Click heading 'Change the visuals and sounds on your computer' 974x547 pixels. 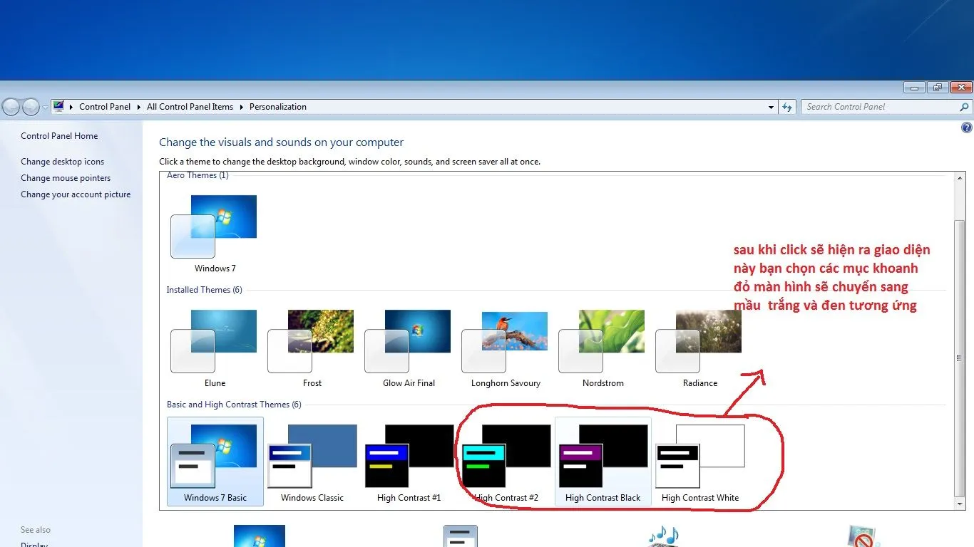click(281, 142)
